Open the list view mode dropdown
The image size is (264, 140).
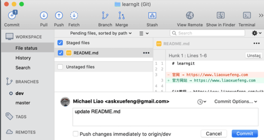click(144, 34)
